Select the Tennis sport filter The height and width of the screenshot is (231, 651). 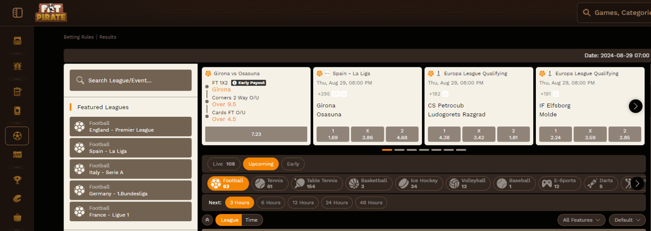(270, 183)
